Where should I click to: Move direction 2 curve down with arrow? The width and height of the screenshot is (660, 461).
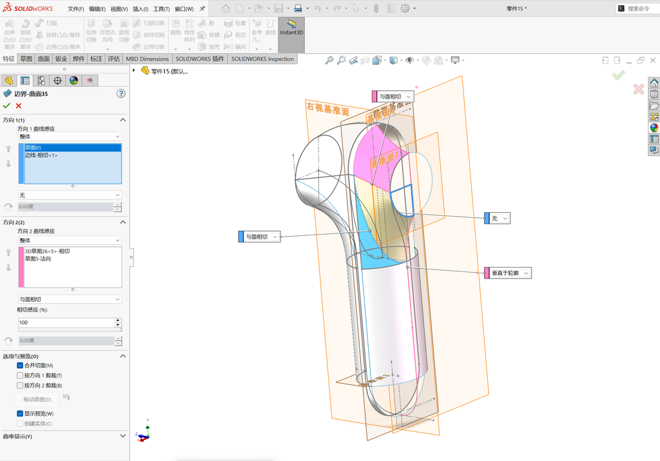(8, 268)
